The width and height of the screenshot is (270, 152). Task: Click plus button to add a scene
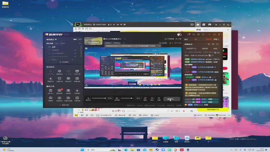(x=80, y=44)
